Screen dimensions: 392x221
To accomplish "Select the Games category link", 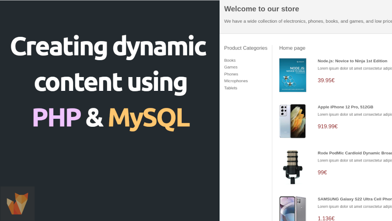I will pos(231,67).
